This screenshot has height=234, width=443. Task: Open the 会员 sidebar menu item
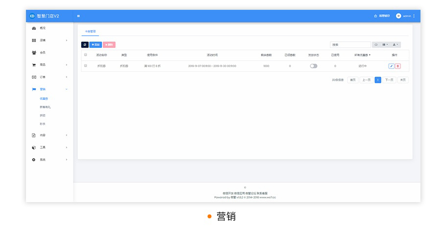coord(43,52)
